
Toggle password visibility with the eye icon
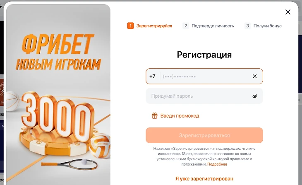[254, 96]
